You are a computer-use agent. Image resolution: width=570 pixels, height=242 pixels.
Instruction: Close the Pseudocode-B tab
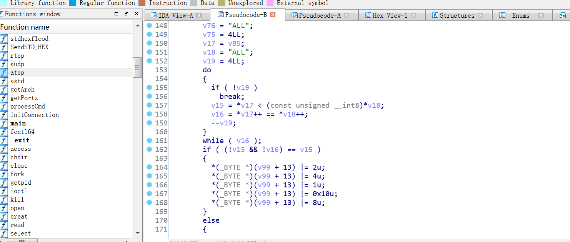coord(273,15)
